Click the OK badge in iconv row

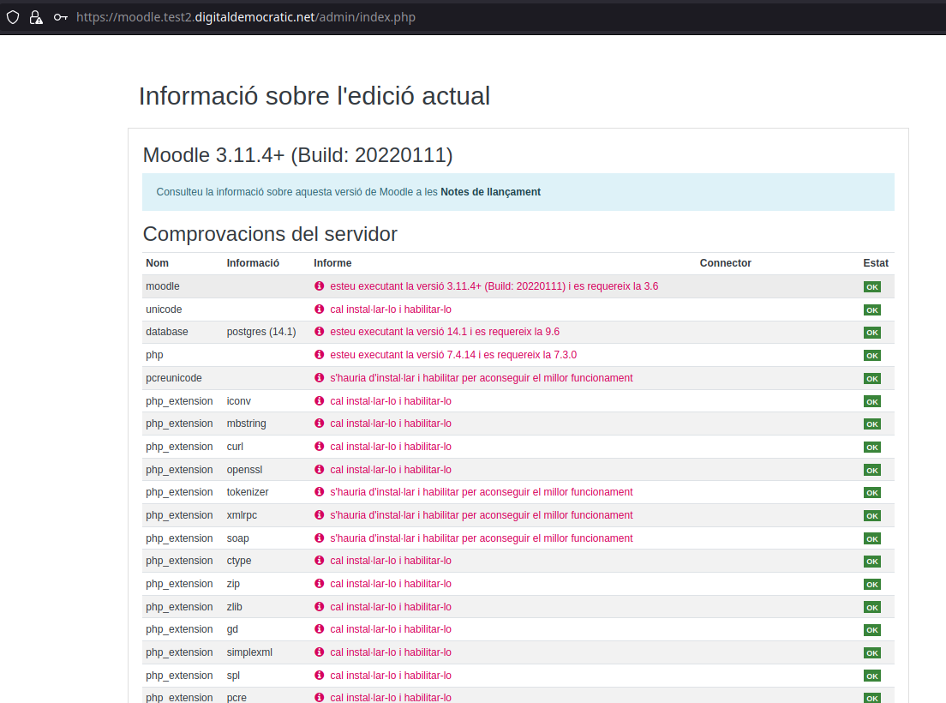click(871, 401)
